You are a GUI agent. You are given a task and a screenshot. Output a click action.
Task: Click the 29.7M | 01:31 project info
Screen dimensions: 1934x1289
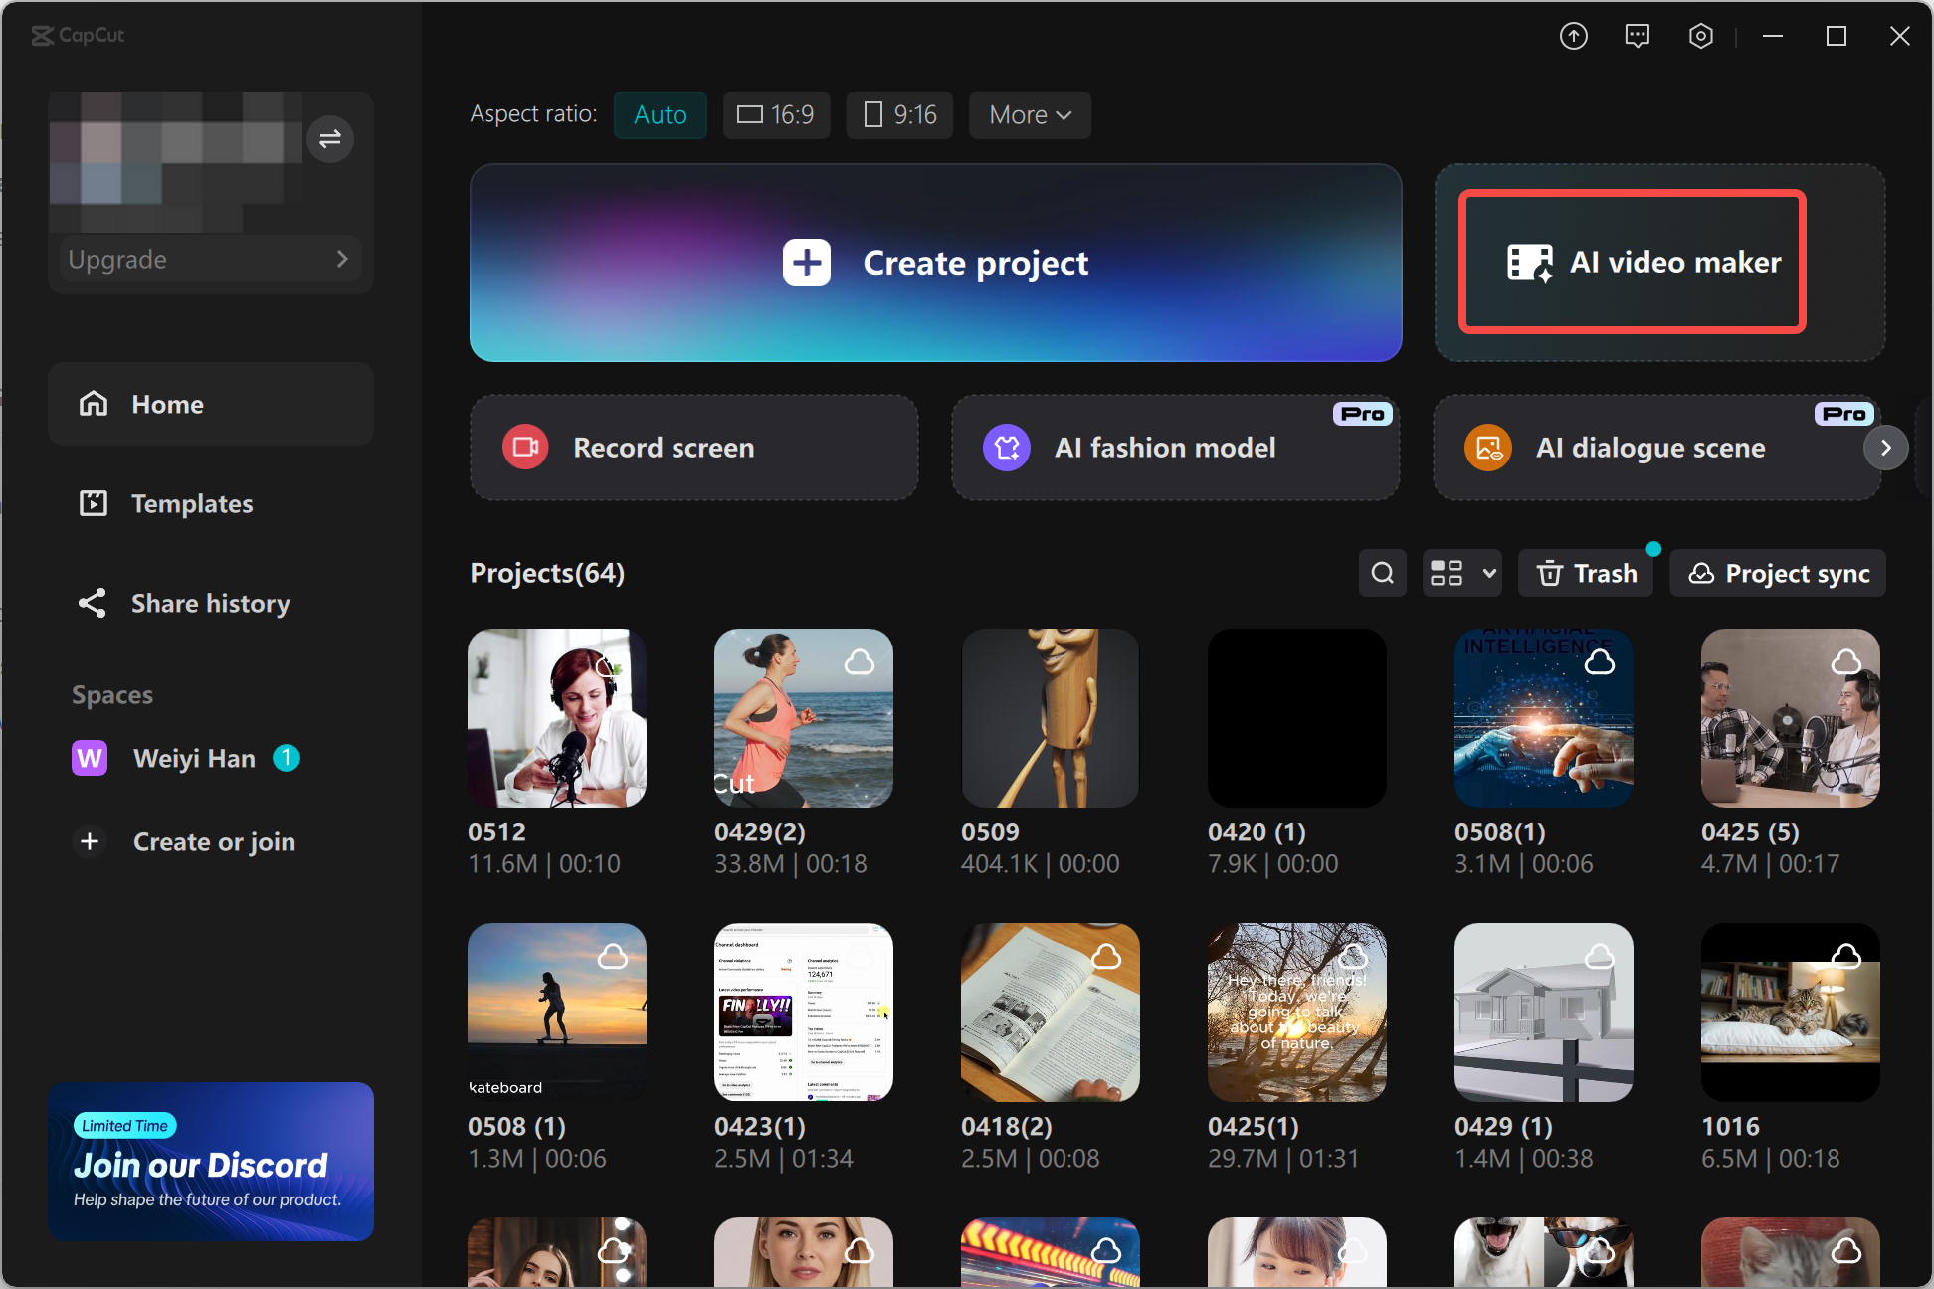point(1283,1159)
